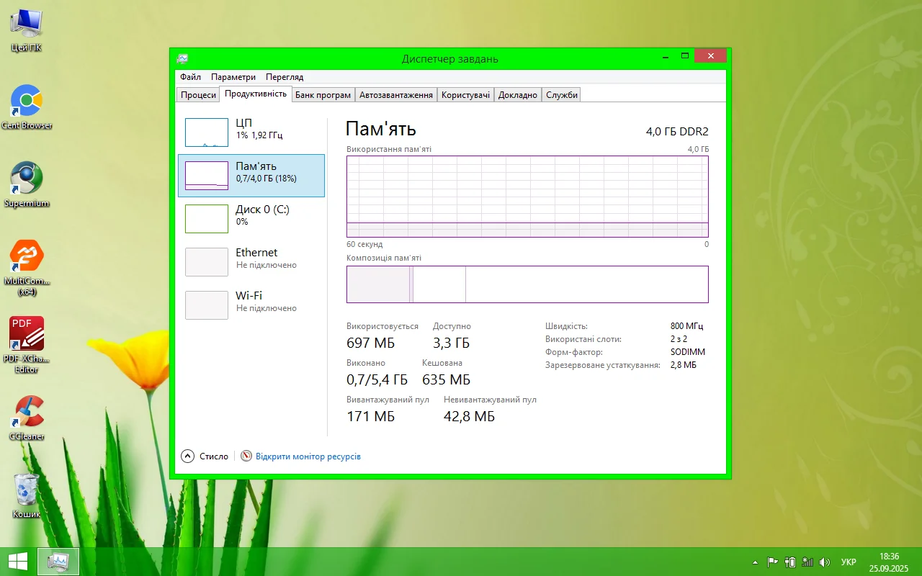Viewport: 922px width, 576px height.
Task: Click the УКР language indicator
Action: [849, 562]
